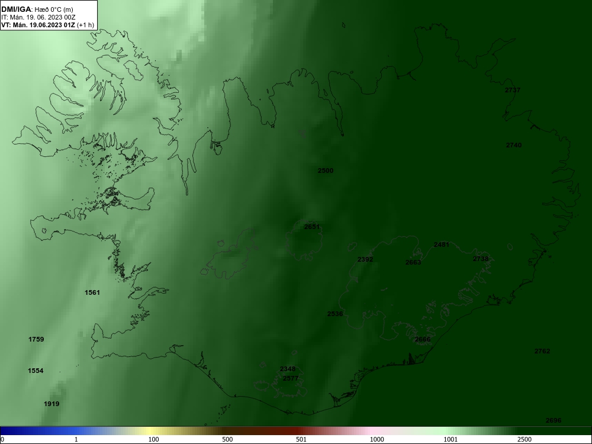Select the 1919 value near the bottom left

(52, 404)
